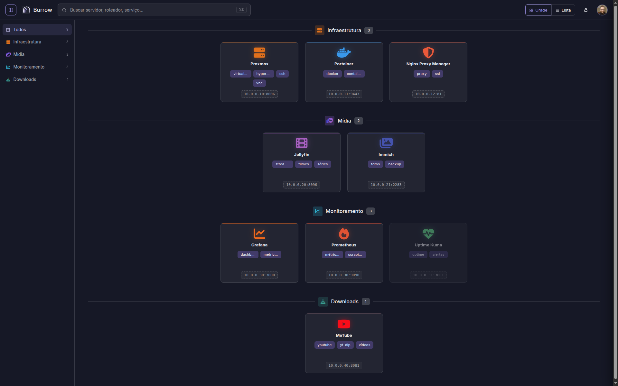This screenshot has width=618, height=386.
Task: Click the lock icon in header
Action: pos(586,10)
